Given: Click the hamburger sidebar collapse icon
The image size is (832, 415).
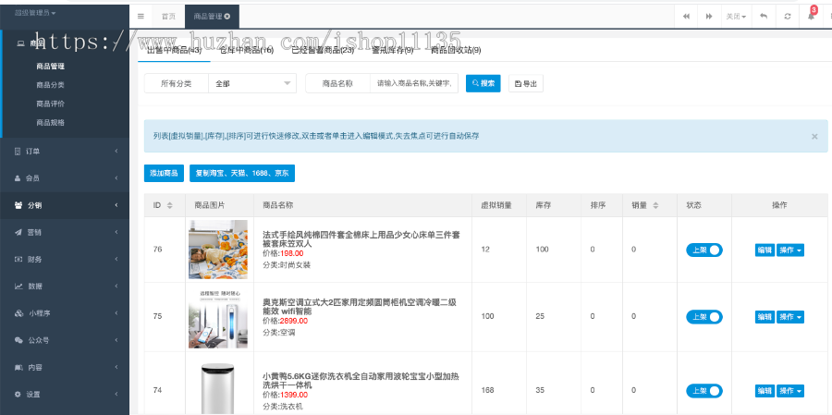Looking at the screenshot, I should pyautogui.click(x=141, y=17).
